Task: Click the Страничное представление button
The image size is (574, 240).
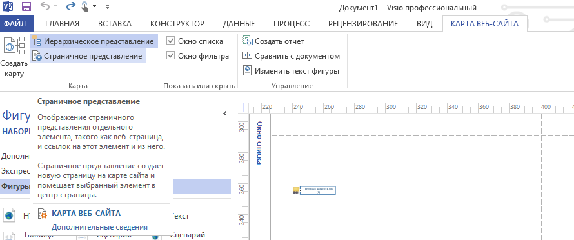Action: [88, 56]
